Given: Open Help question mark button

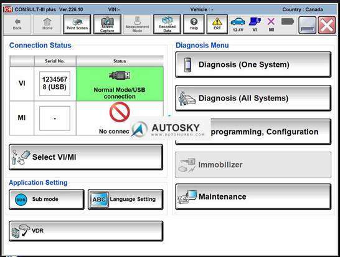Looking at the screenshot, I should [194, 24].
